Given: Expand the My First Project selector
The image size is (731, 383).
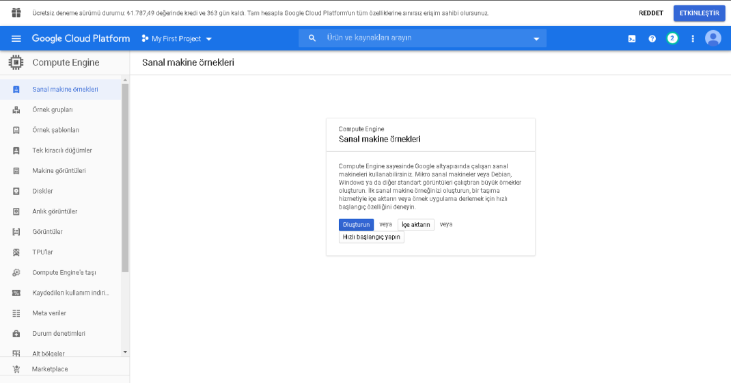Looking at the screenshot, I should tap(177, 39).
